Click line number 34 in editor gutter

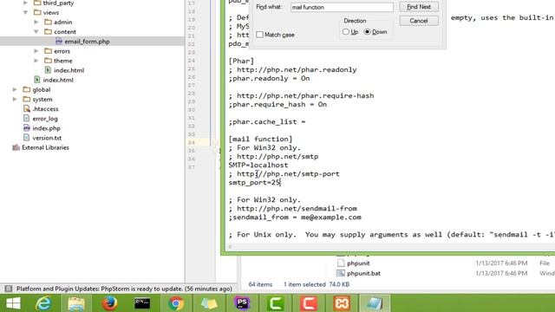192,142
